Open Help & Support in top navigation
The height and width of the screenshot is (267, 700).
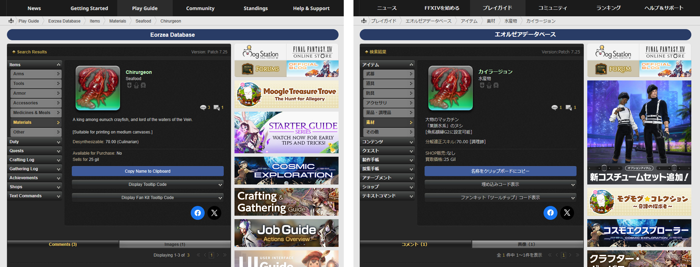tap(311, 8)
